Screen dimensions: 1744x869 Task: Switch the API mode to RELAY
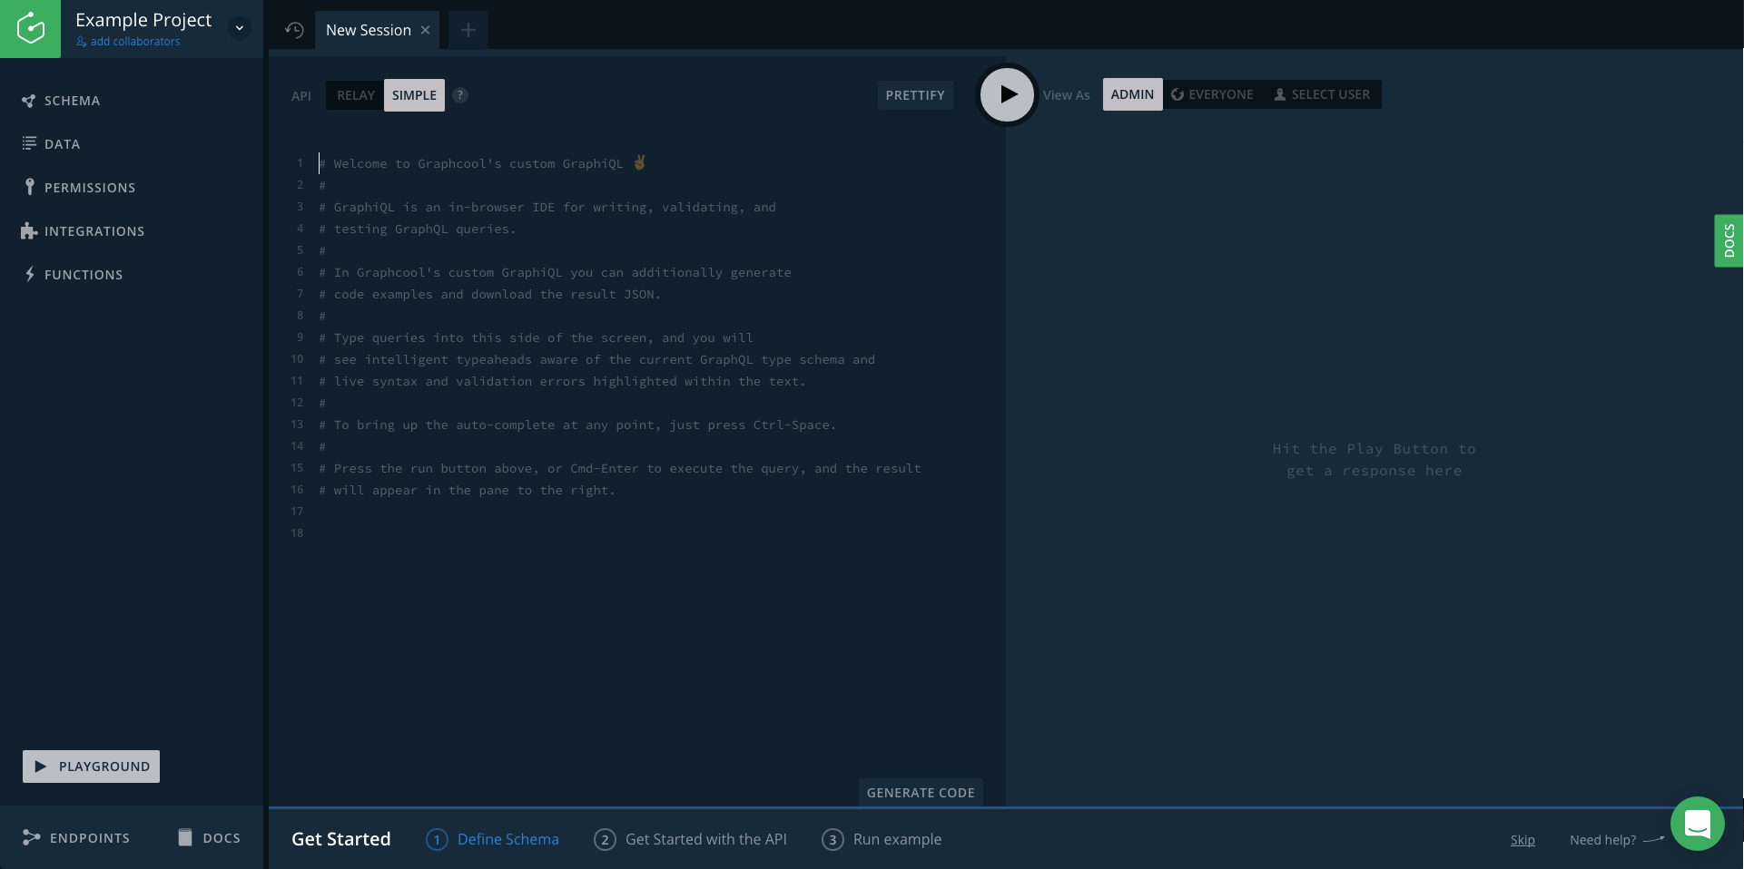355,94
